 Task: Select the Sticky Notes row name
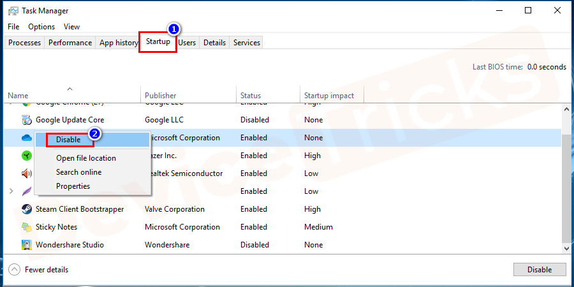tap(56, 227)
